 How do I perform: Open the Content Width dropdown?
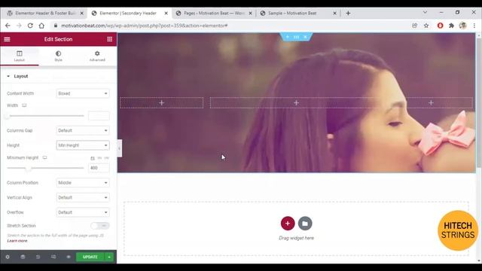[x=83, y=93]
